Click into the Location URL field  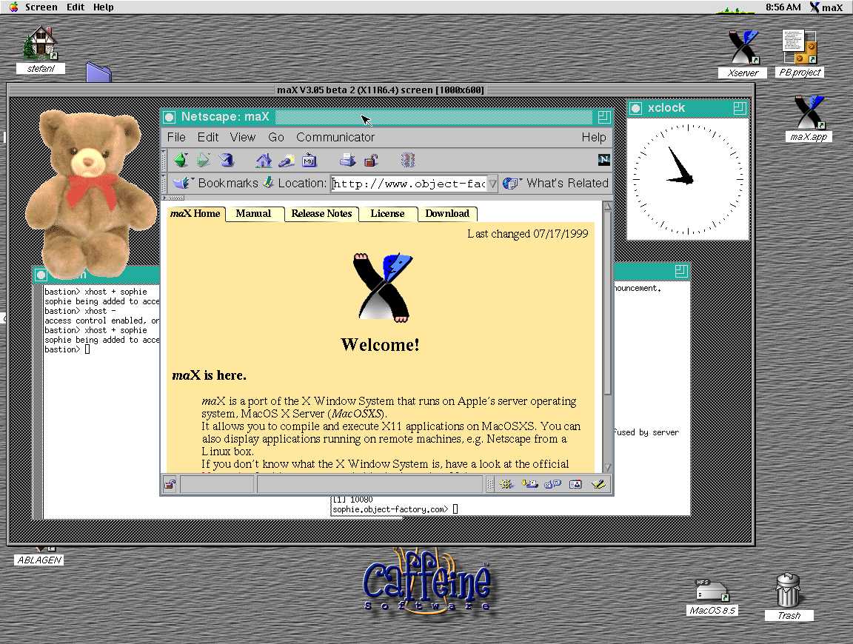click(x=407, y=184)
